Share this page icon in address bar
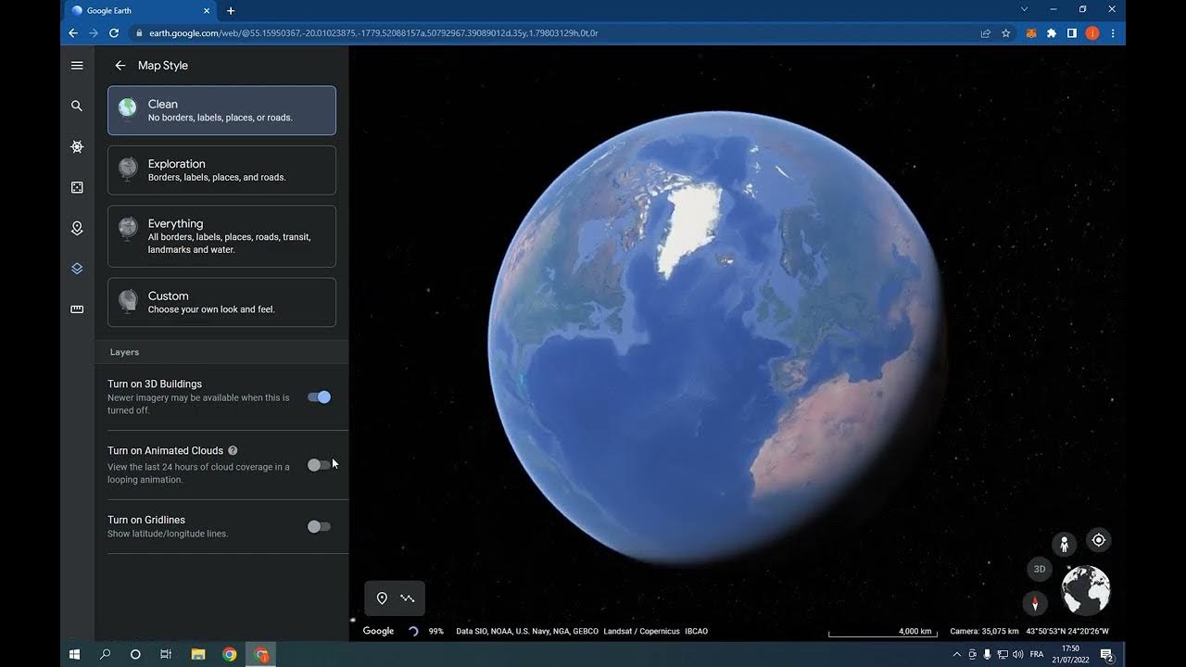The width and height of the screenshot is (1186, 667). click(x=986, y=33)
